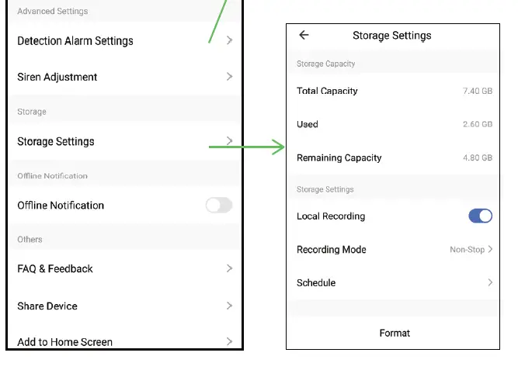Open the Storage Settings menu row
The height and width of the screenshot is (370, 518).
56,141
